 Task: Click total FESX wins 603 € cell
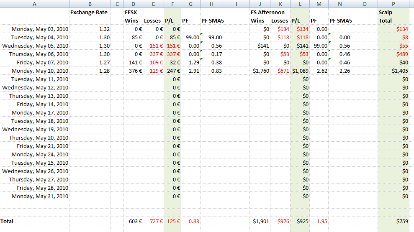[x=134, y=221]
